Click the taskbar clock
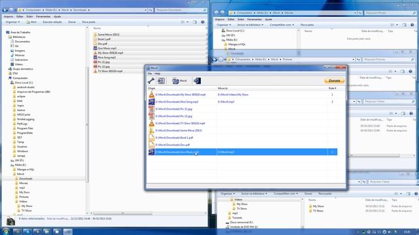Image resolution: width=419 pixels, height=235 pixels. pos(407,232)
